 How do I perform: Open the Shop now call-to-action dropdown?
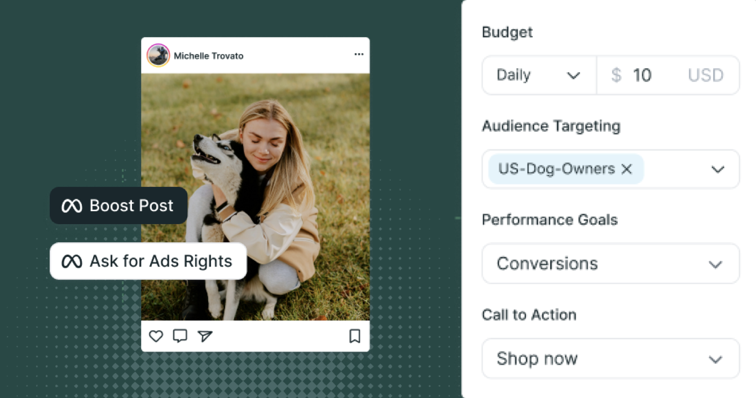[x=610, y=358]
